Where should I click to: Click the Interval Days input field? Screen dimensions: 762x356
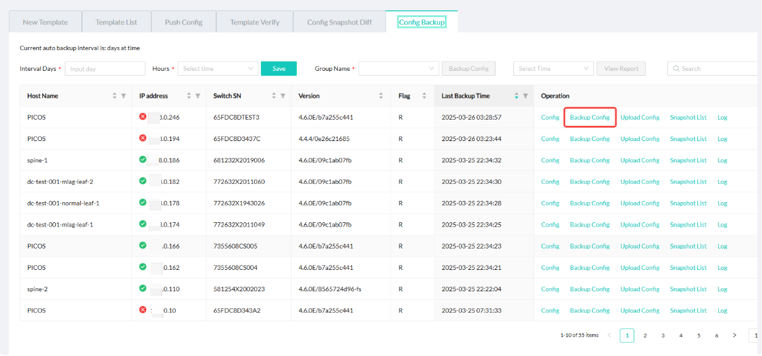click(x=105, y=69)
